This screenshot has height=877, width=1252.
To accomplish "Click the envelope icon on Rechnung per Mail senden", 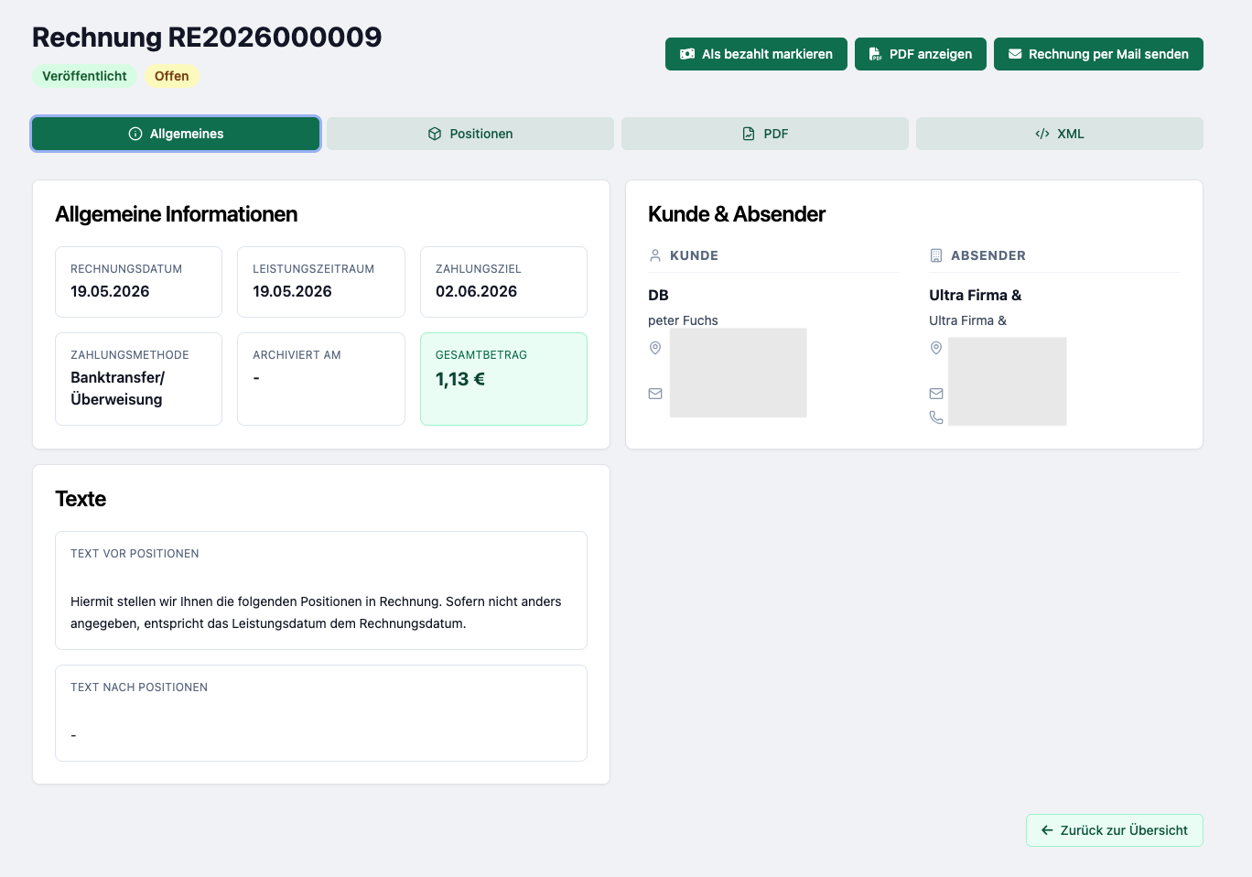I will tap(1015, 54).
